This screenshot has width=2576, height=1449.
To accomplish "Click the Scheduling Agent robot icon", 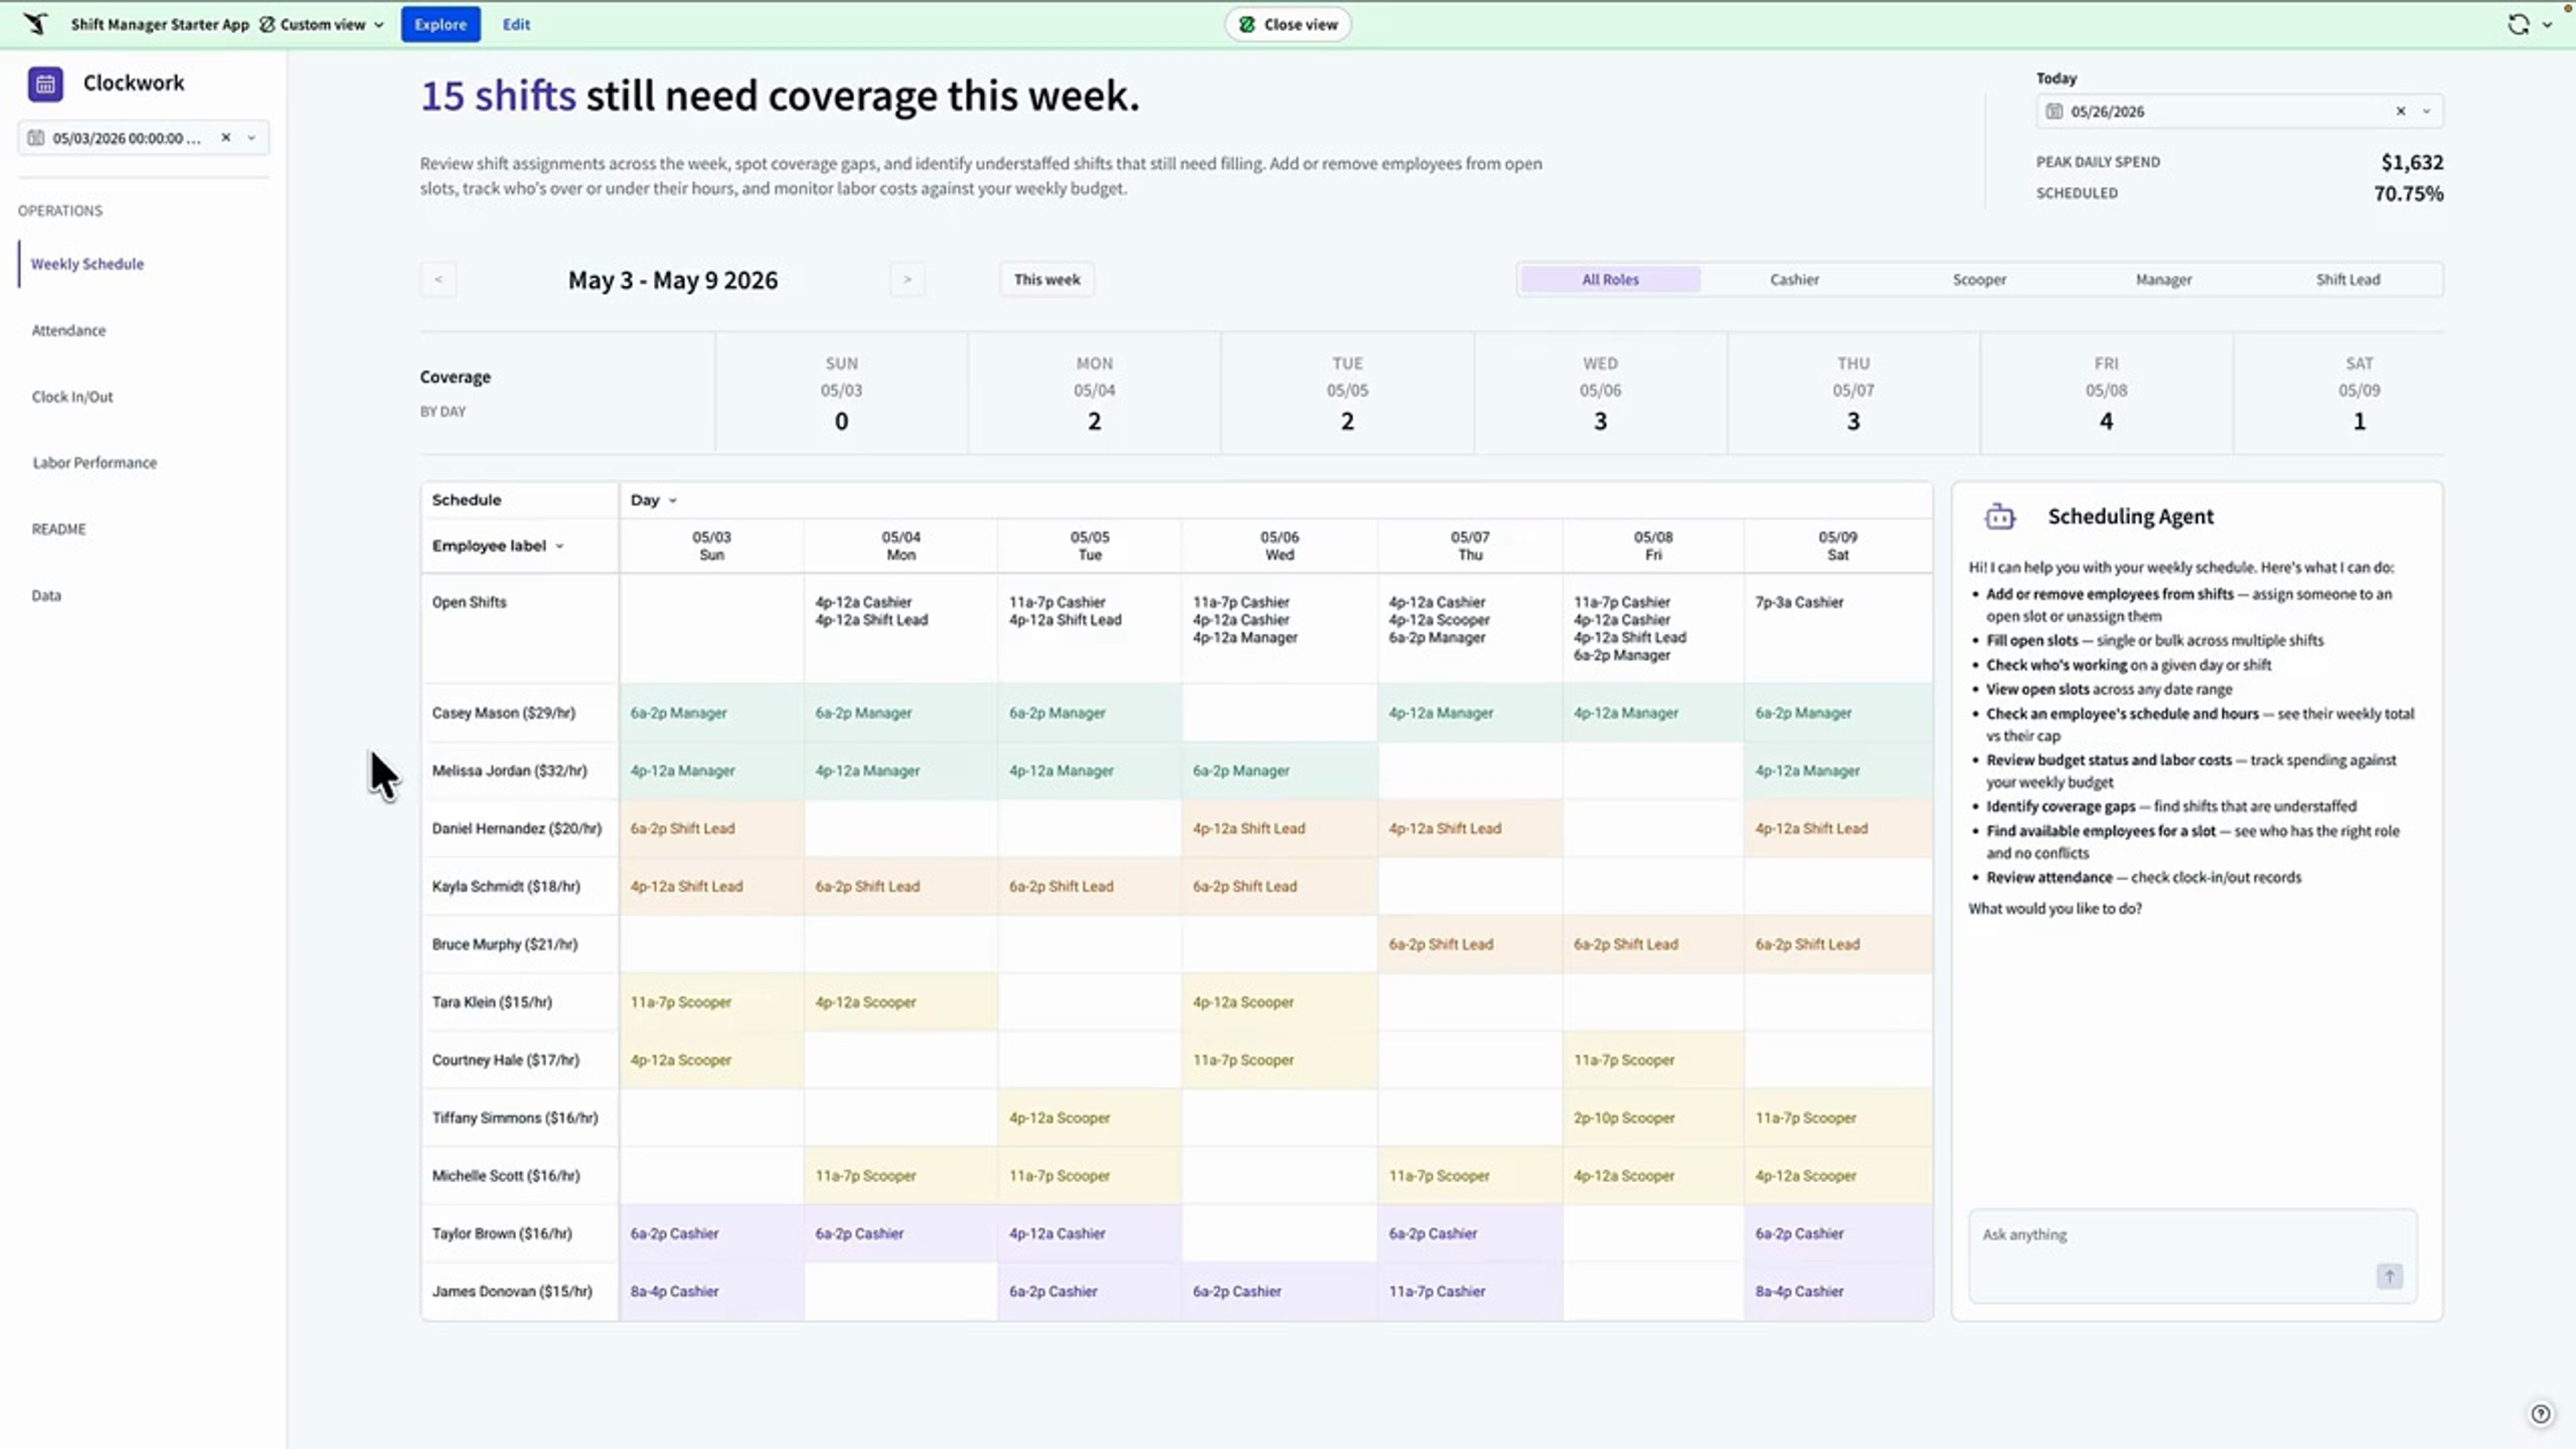I will click(x=1999, y=517).
